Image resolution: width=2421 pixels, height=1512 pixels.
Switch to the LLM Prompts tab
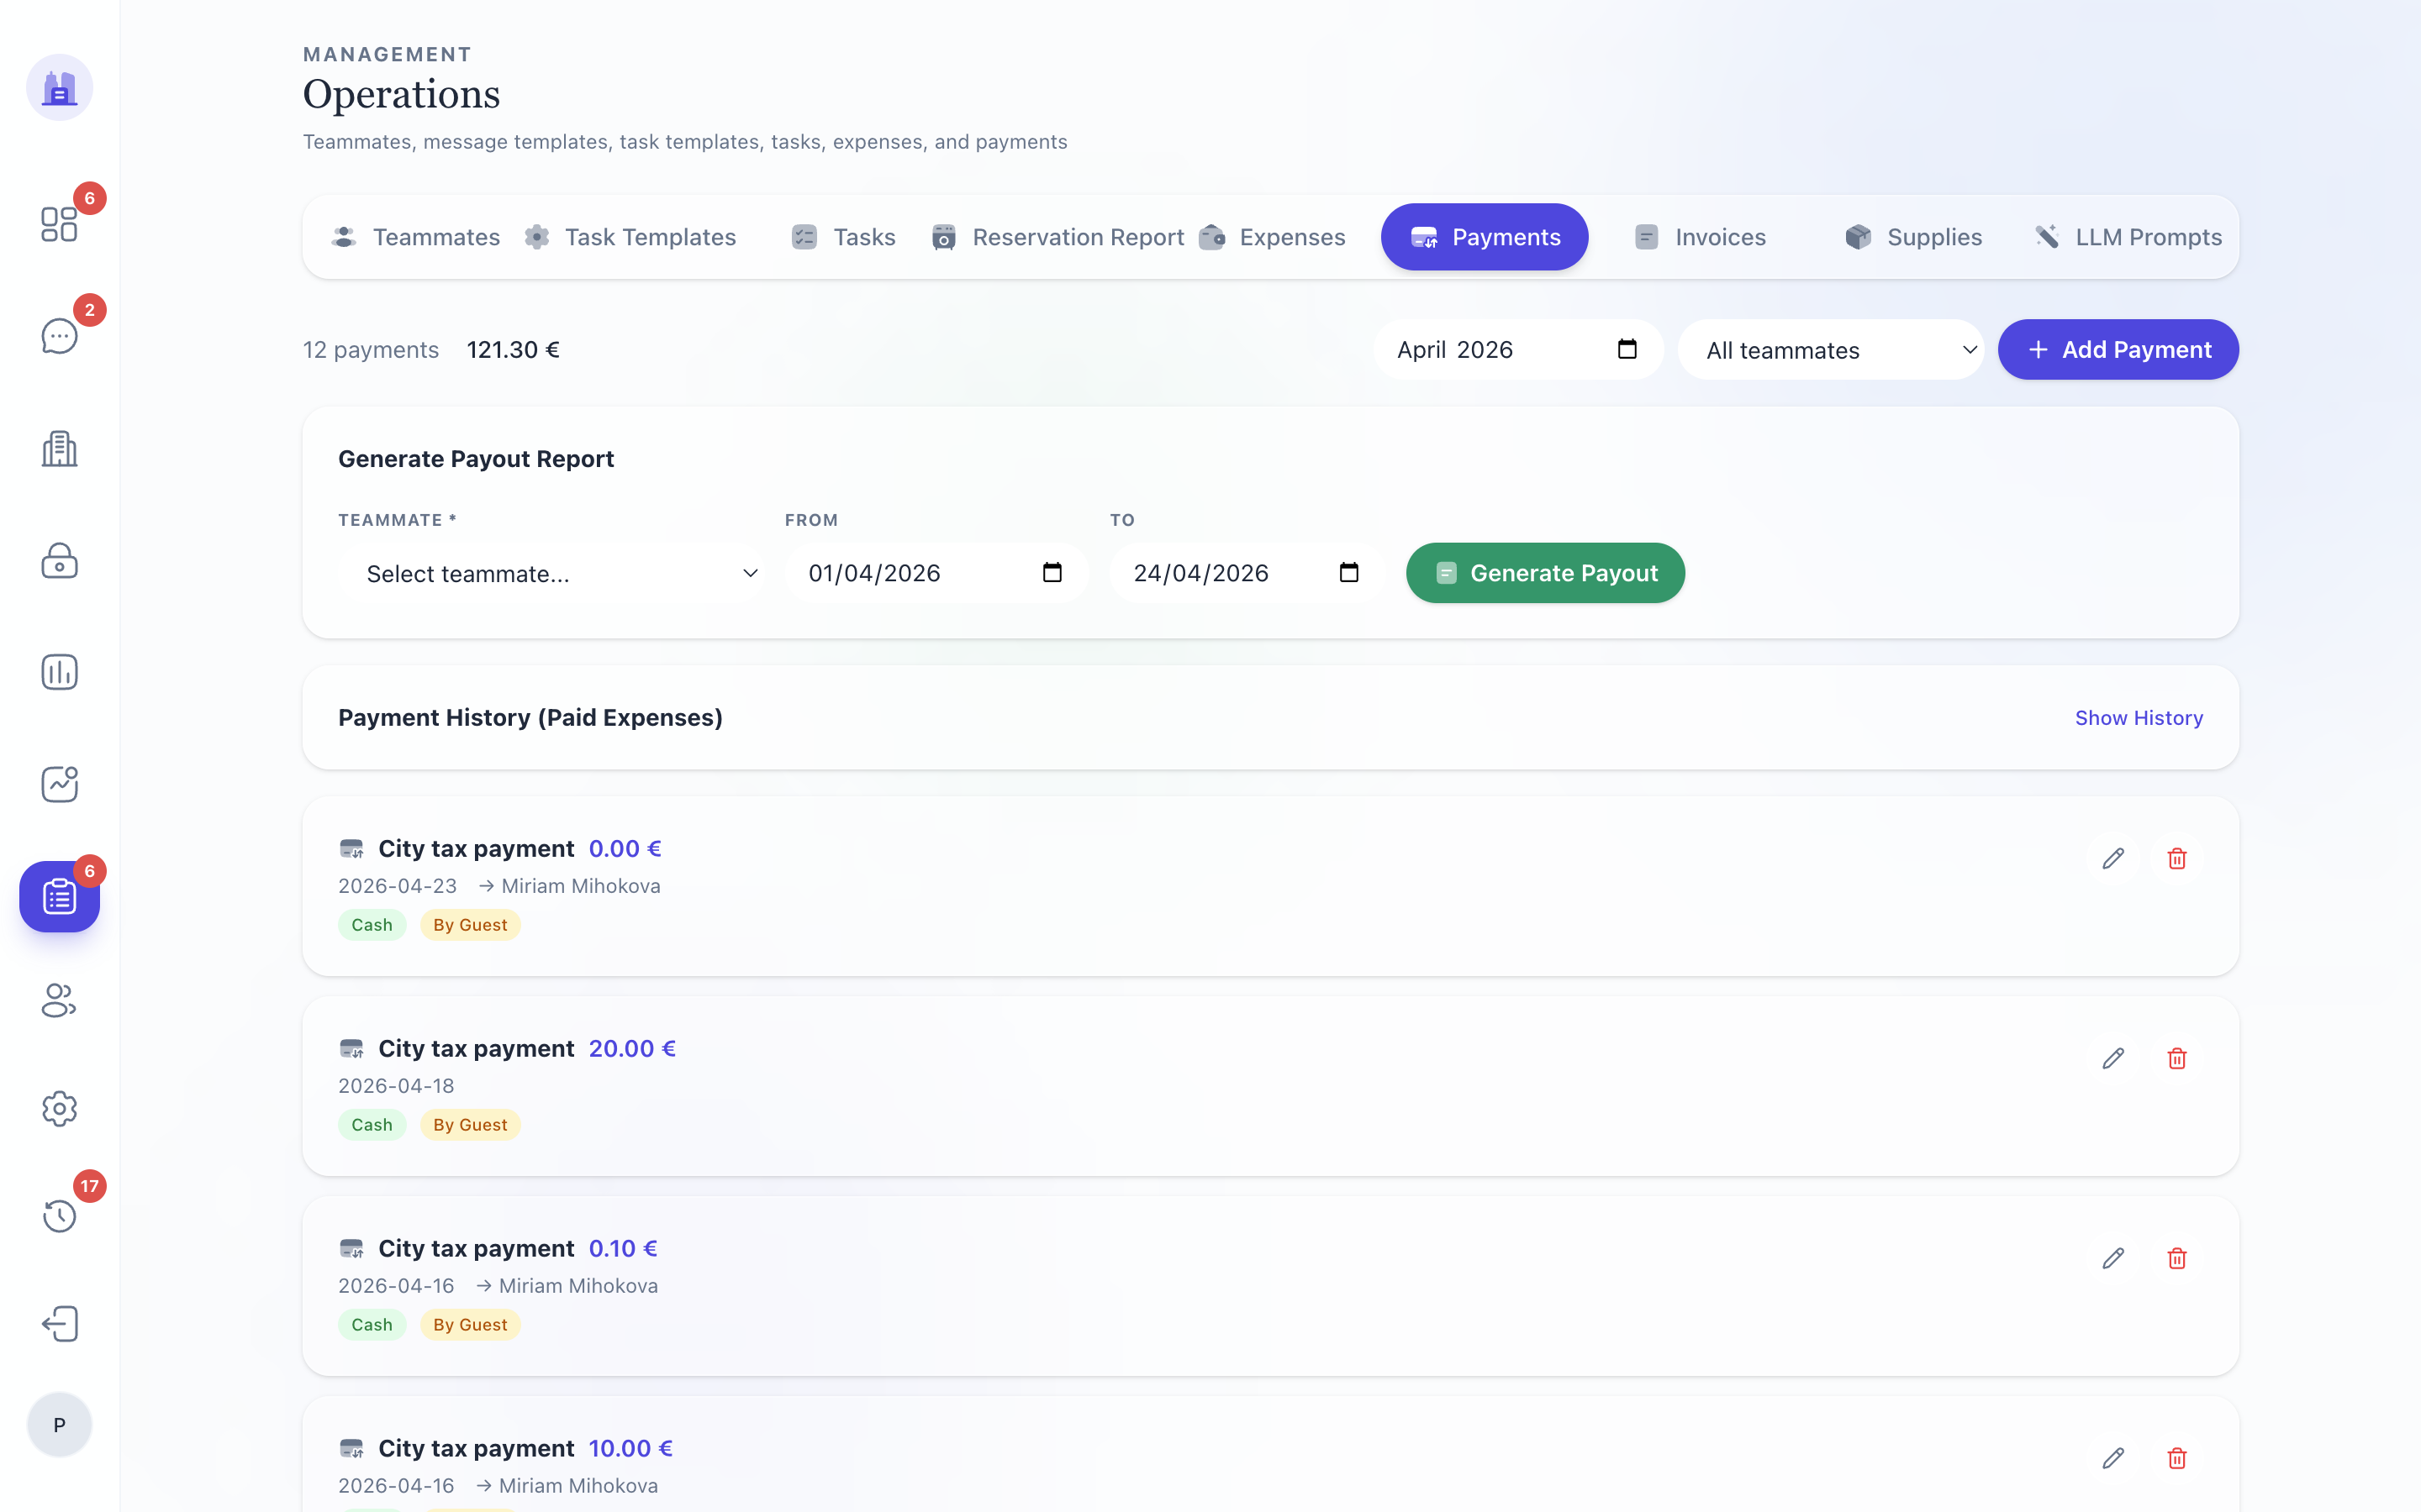(2128, 237)
